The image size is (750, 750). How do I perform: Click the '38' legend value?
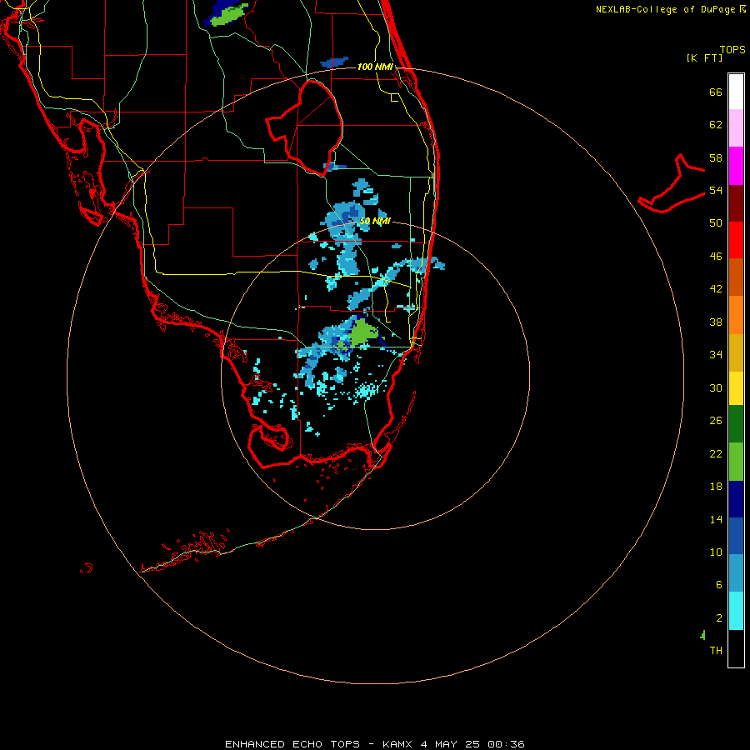pos(716,322)
